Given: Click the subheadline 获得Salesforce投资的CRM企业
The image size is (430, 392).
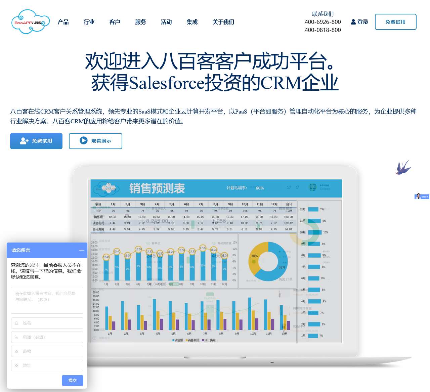Looking at the screenshot, I should pyautogui.click(x=215, y=83).
